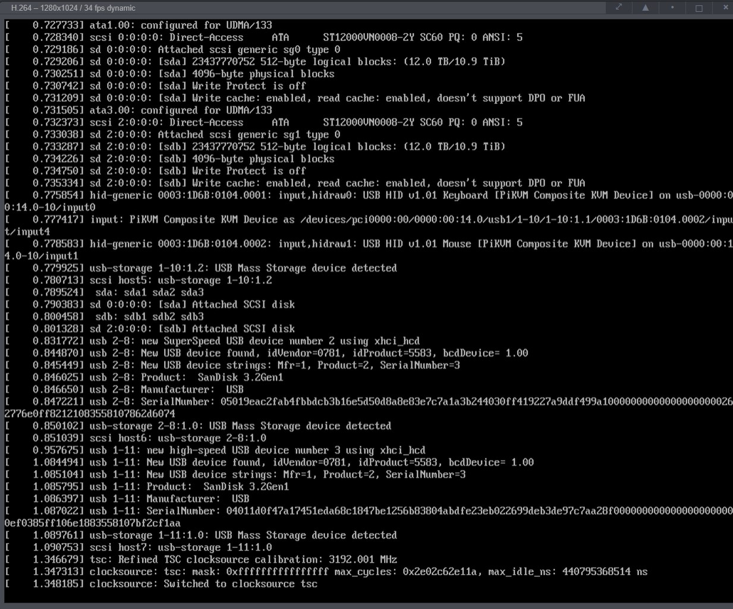Expand the stream window using the square icon
The image size is (733, 609).
(x=699, y=8)
